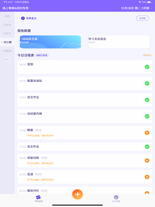This screenshot has width=155, height=207.
Task: Click 环节已结束 warning under 体能训练
Action: (x=40, y=163)
